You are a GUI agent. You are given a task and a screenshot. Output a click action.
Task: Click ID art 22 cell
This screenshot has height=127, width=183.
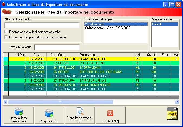tap(52, 63)
